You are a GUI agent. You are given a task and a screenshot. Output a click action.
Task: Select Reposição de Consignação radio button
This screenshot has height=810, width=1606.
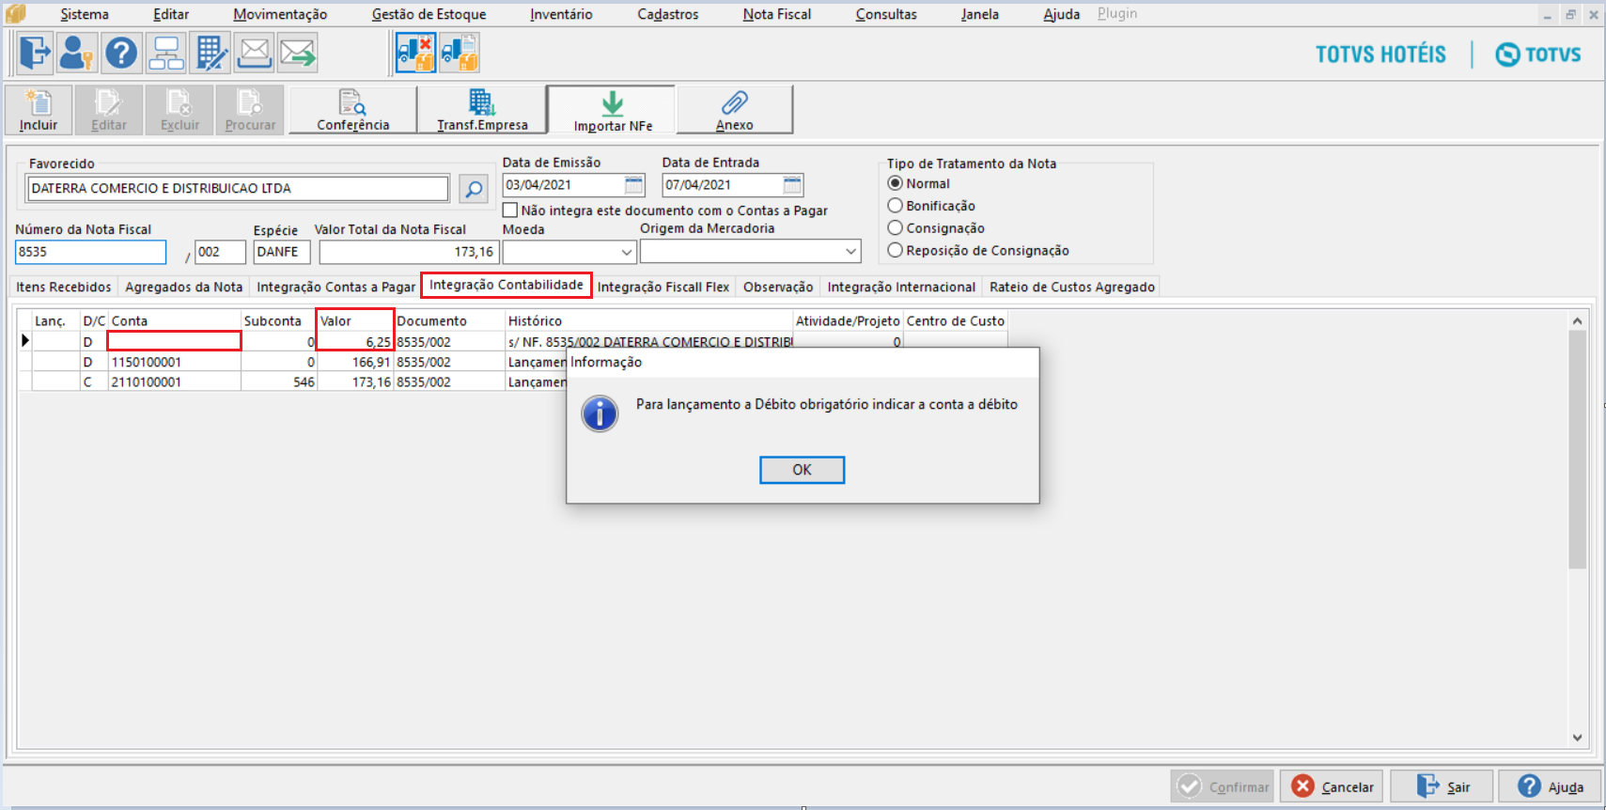(x=896, y=250)
